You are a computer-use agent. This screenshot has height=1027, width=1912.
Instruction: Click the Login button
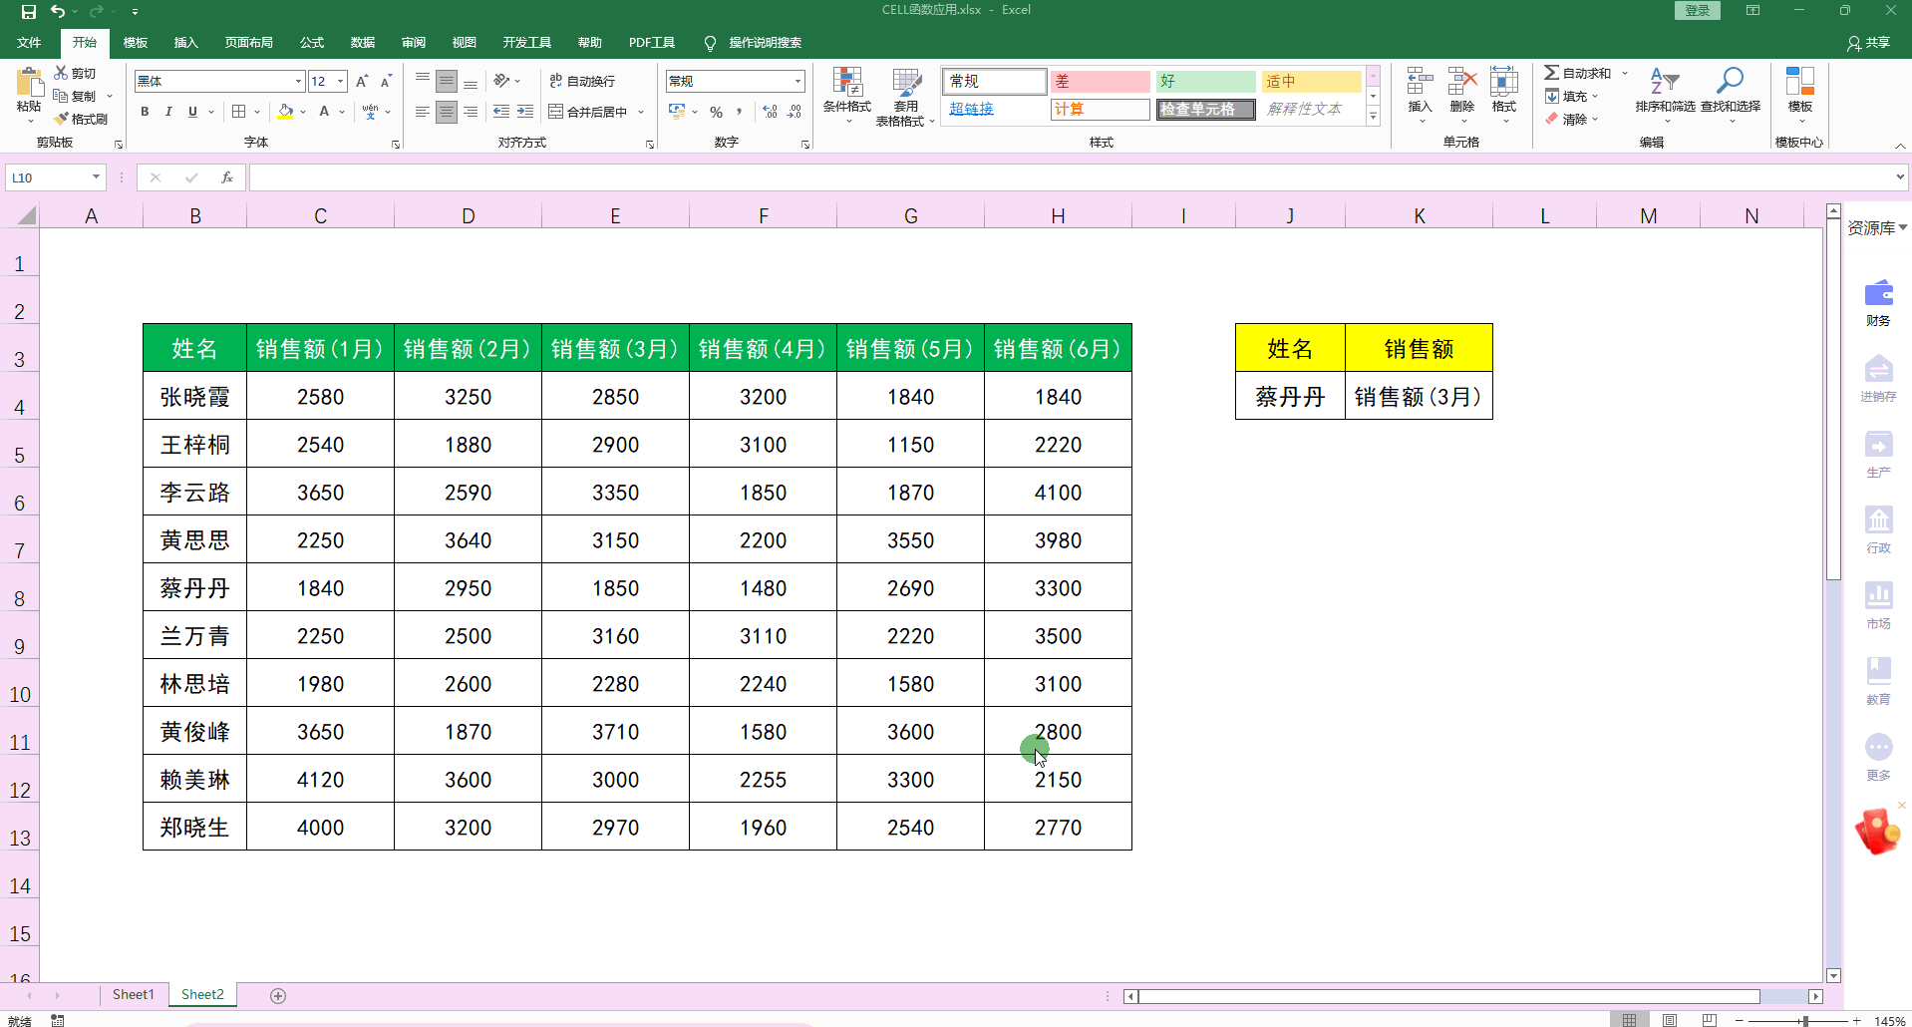tap(1698, 10)
